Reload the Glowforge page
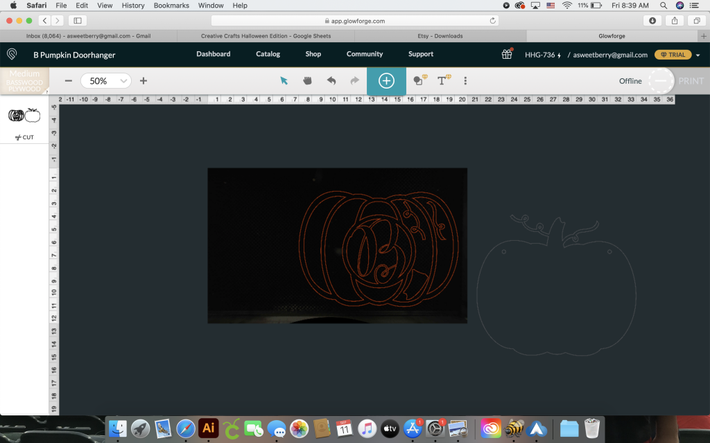The image size is (710, 443). [x=493, y=21]
